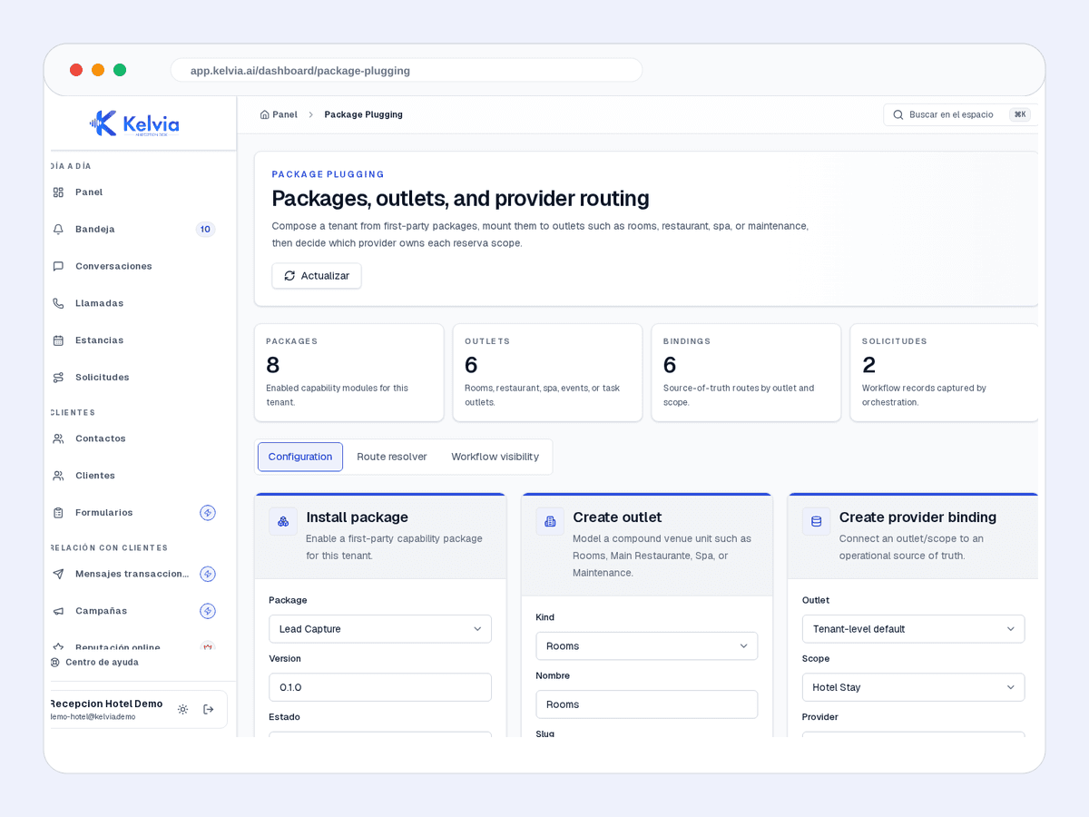Viewport: 1089px width, 817px height.
Task: Open the Package dropdown showing Lead Capture
Action: click(x=380, y=629)
